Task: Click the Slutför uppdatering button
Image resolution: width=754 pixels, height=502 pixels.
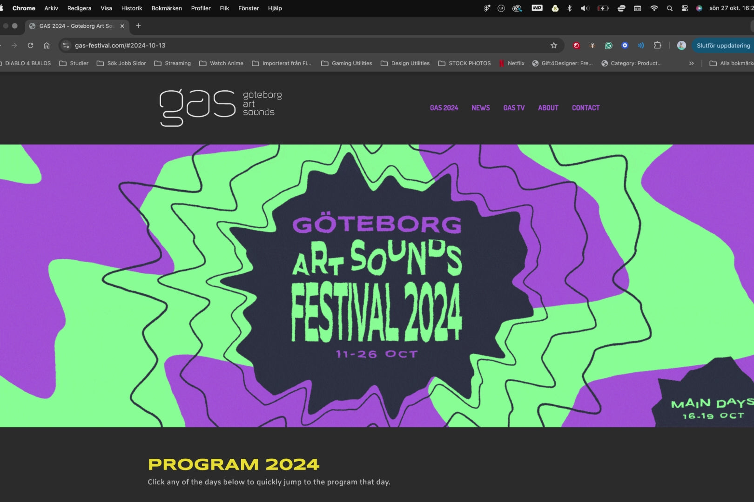Action: [723, 46]
